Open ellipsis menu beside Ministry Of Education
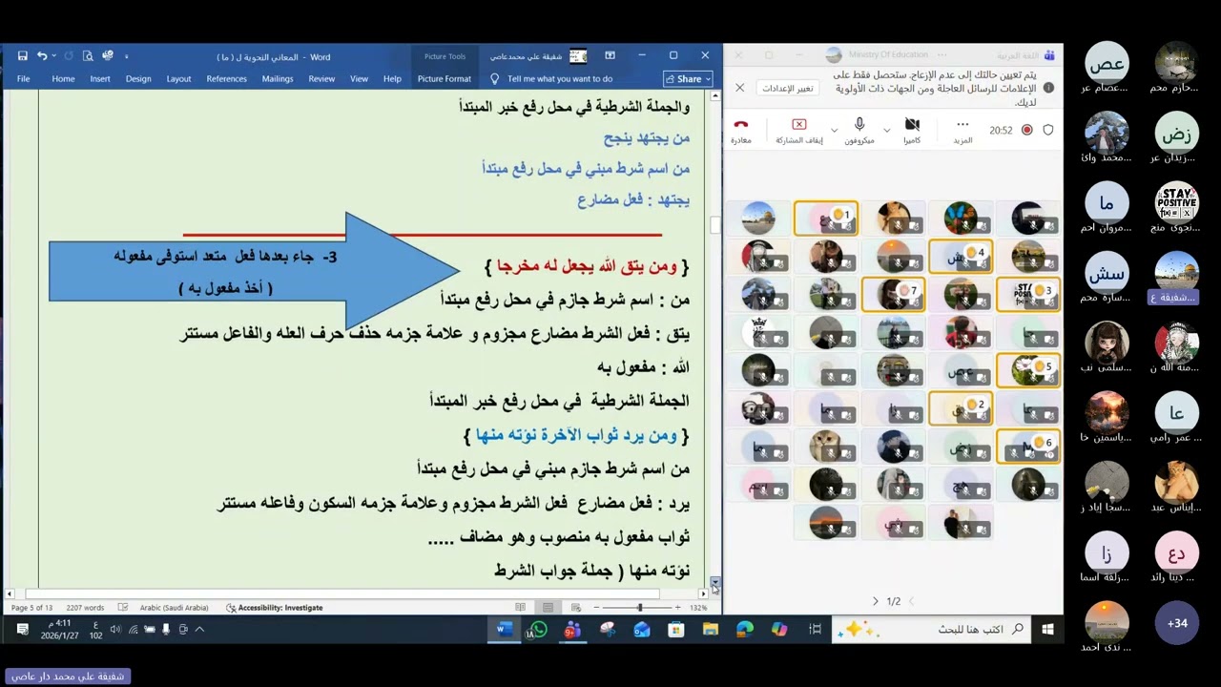 942,55
